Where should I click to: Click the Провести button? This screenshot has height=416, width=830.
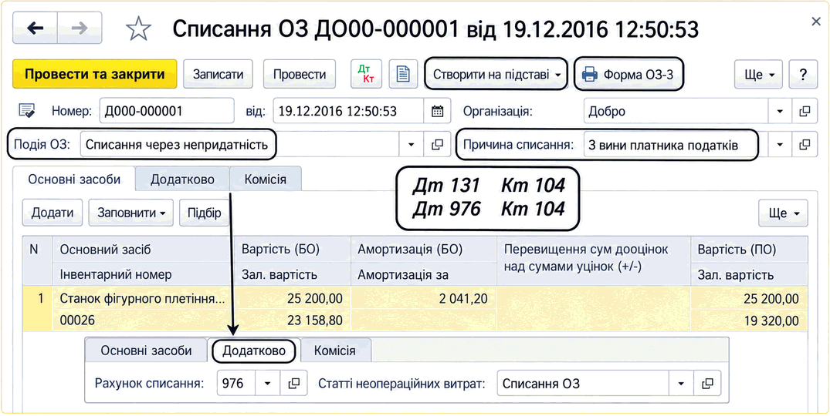click(x=300, y=74)
